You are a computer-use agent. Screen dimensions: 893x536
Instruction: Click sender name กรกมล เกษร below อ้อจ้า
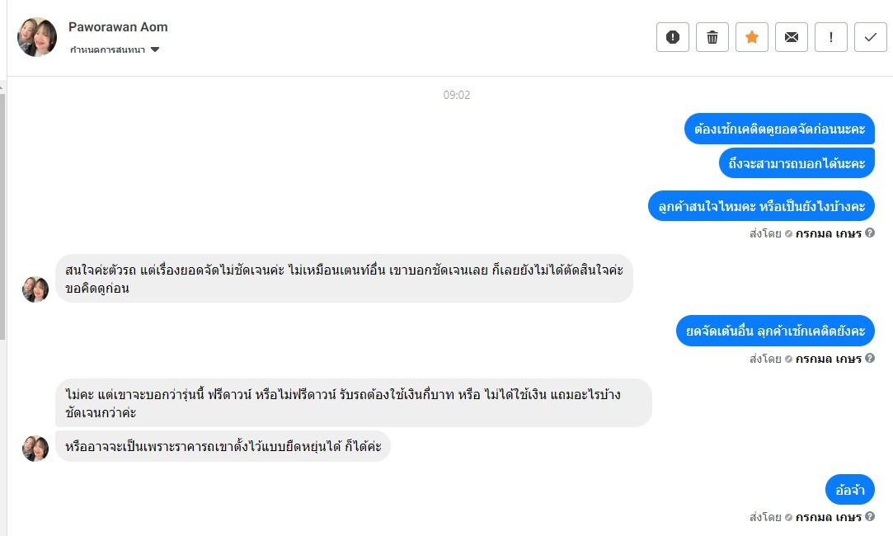pyautogui.click(x=828, y=517)
